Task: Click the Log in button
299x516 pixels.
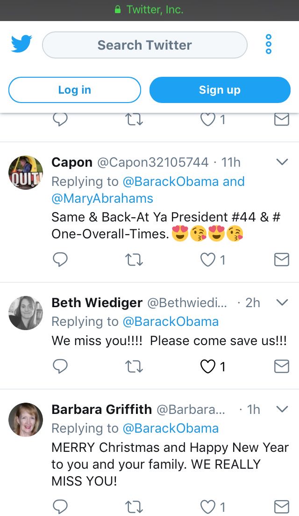Action: (x=74, y=90)
